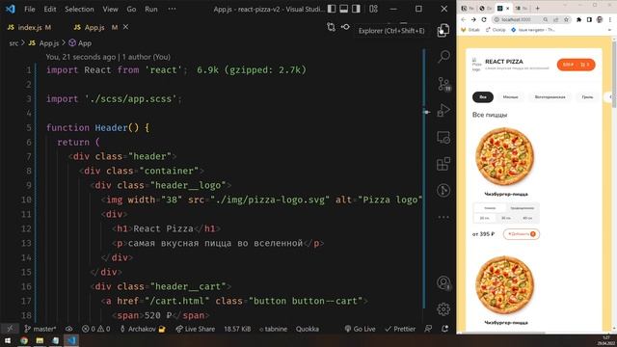This screenshot has height=347, width=617.
Task: Click the Archakov item in the status bar
Action: (x=143, y=329)
